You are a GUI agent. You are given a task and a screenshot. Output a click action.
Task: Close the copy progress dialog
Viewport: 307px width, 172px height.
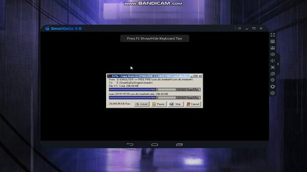tap(200, 76)
